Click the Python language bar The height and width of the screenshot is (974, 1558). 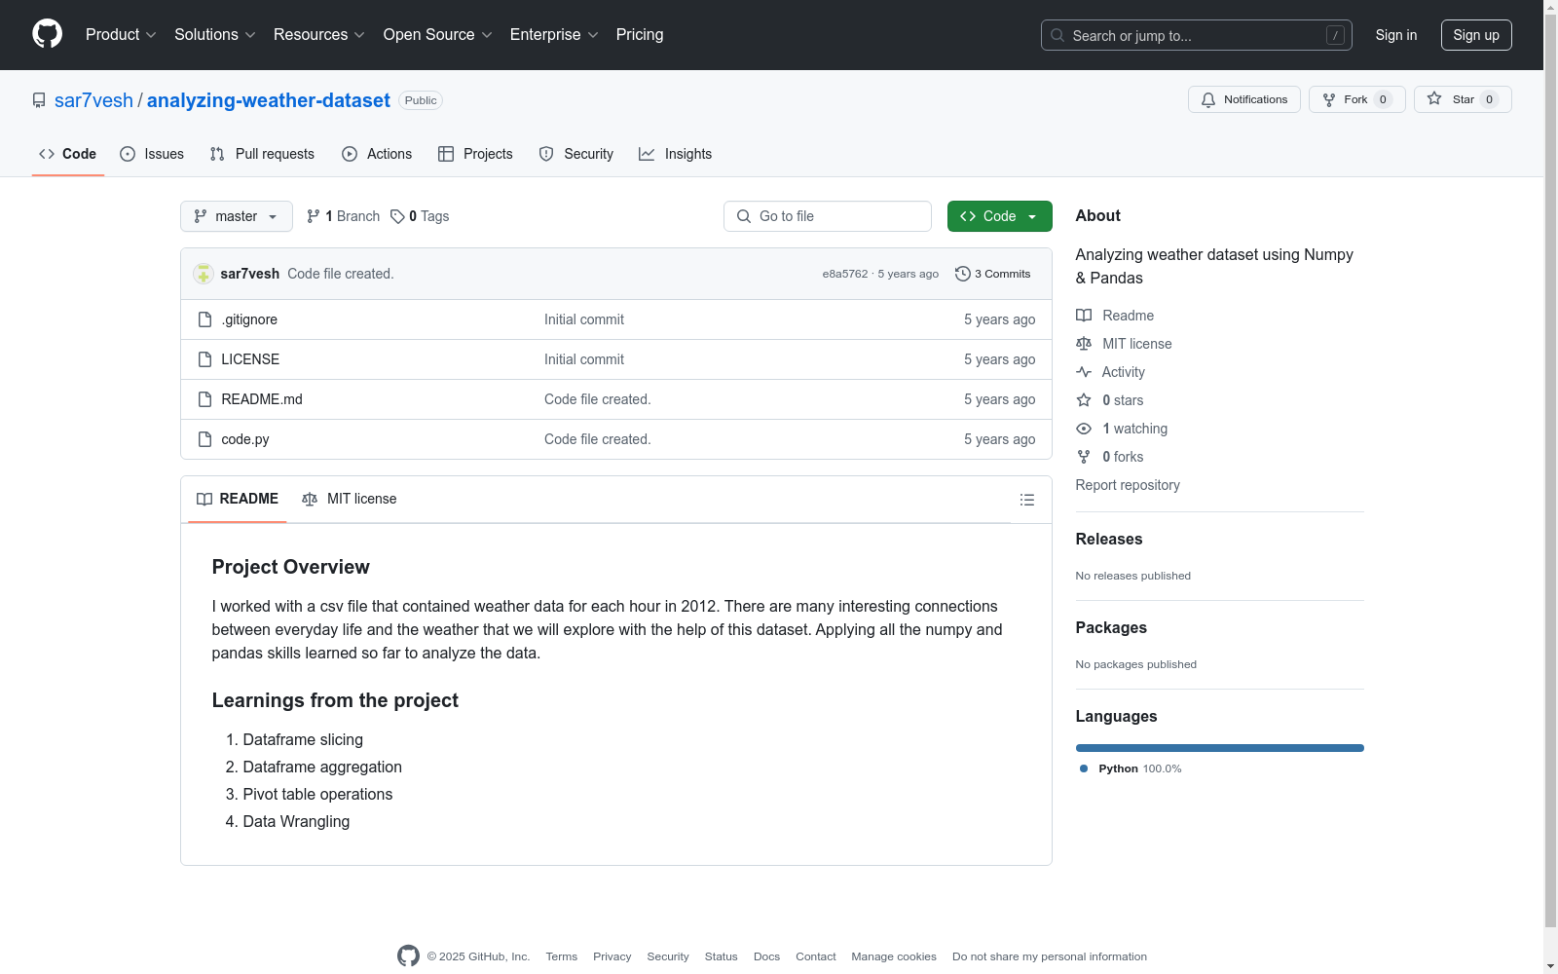point(1220,748)
